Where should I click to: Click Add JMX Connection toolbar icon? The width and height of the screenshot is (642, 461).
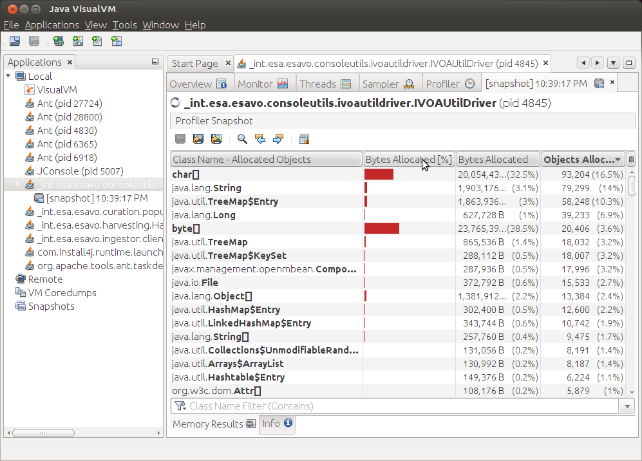78,41
